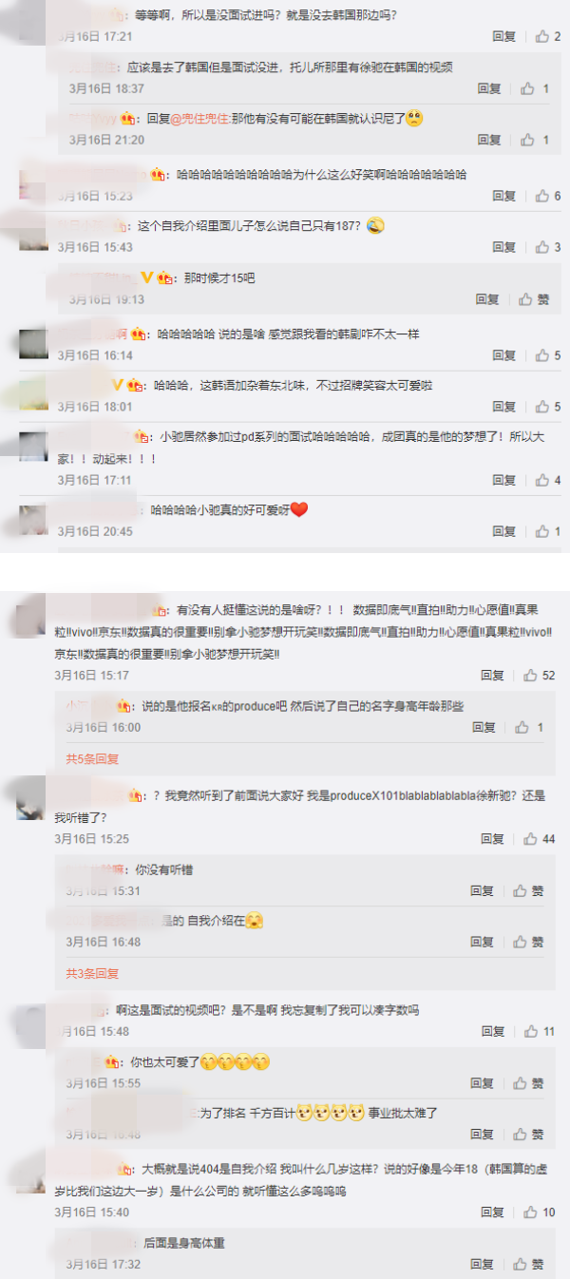This screenshot has height=1279, width=570.
Task: Click the @兜住兜住 mention link
Action: [199, 119]
